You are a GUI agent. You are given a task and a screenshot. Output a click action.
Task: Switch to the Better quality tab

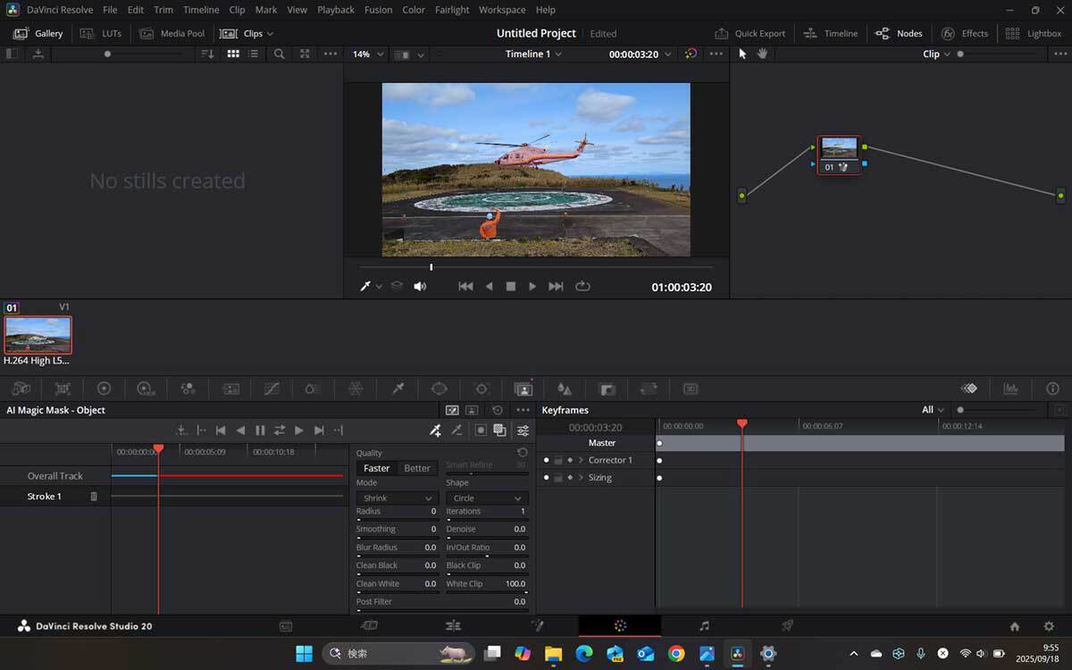click(417, 468)
